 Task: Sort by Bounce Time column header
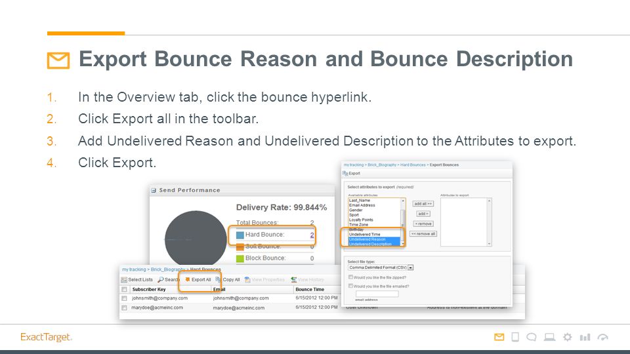pyautogui.click(x=310, y=289)
